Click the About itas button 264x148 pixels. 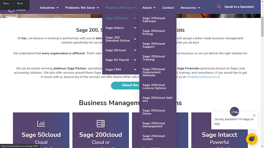pyautogui.click(x=125, y=85)
